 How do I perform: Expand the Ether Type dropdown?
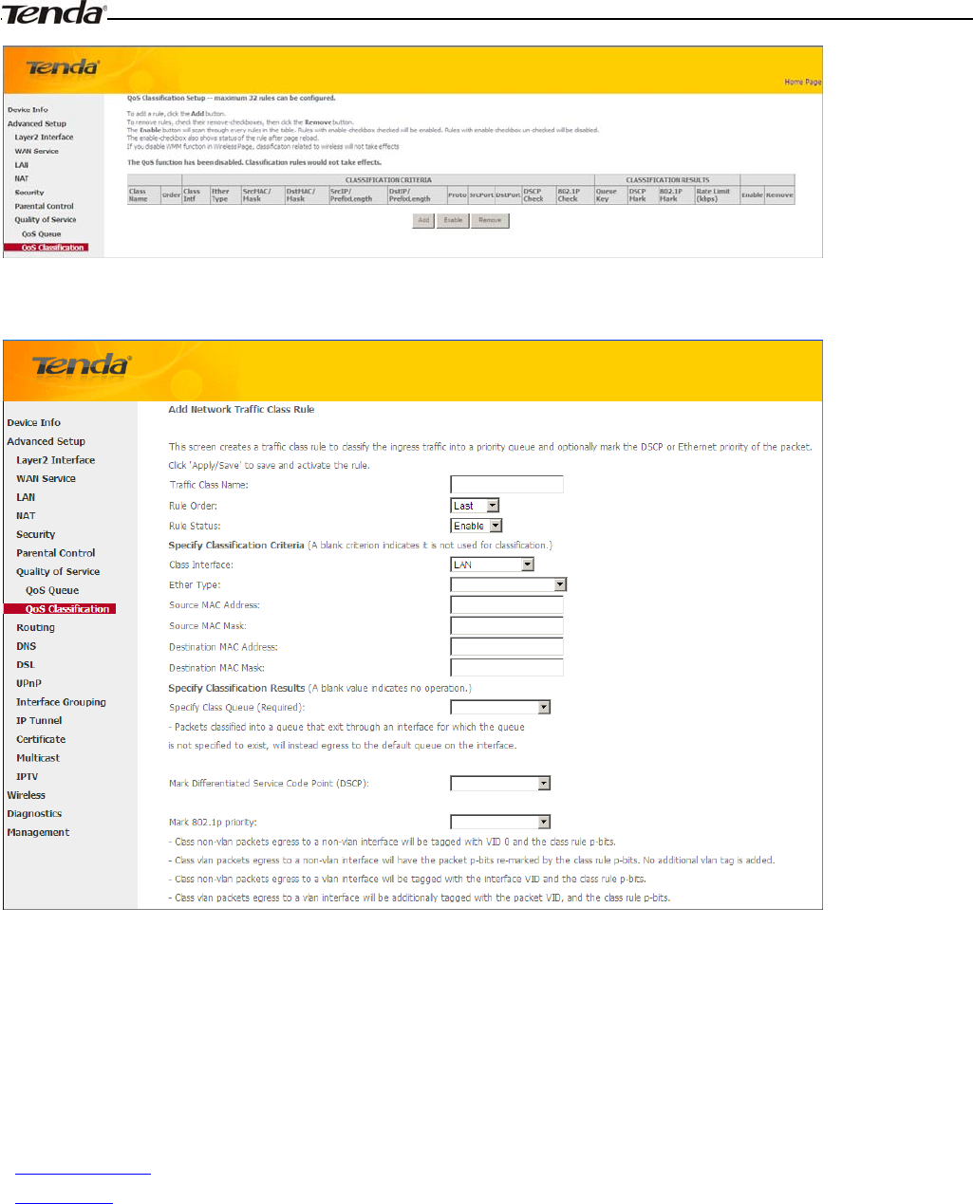[509, 585]
